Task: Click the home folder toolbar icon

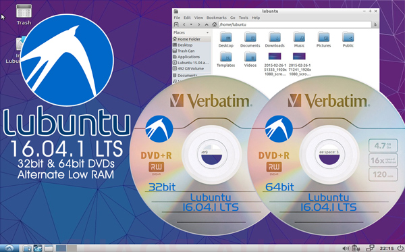Action: coord(214,24)
